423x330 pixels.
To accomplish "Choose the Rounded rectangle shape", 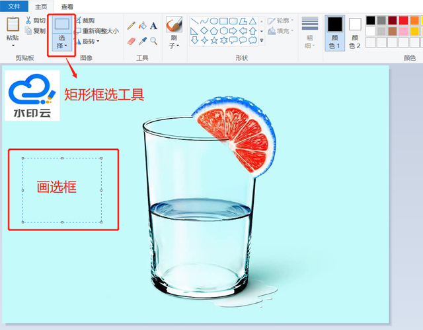I will pos(233,21).
